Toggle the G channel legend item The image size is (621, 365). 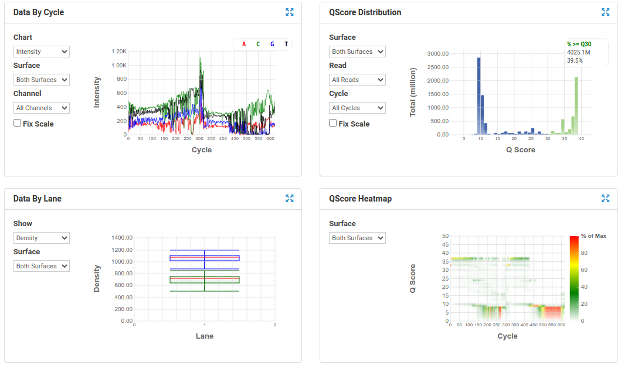pyautogui.click(x=272, y=45)
